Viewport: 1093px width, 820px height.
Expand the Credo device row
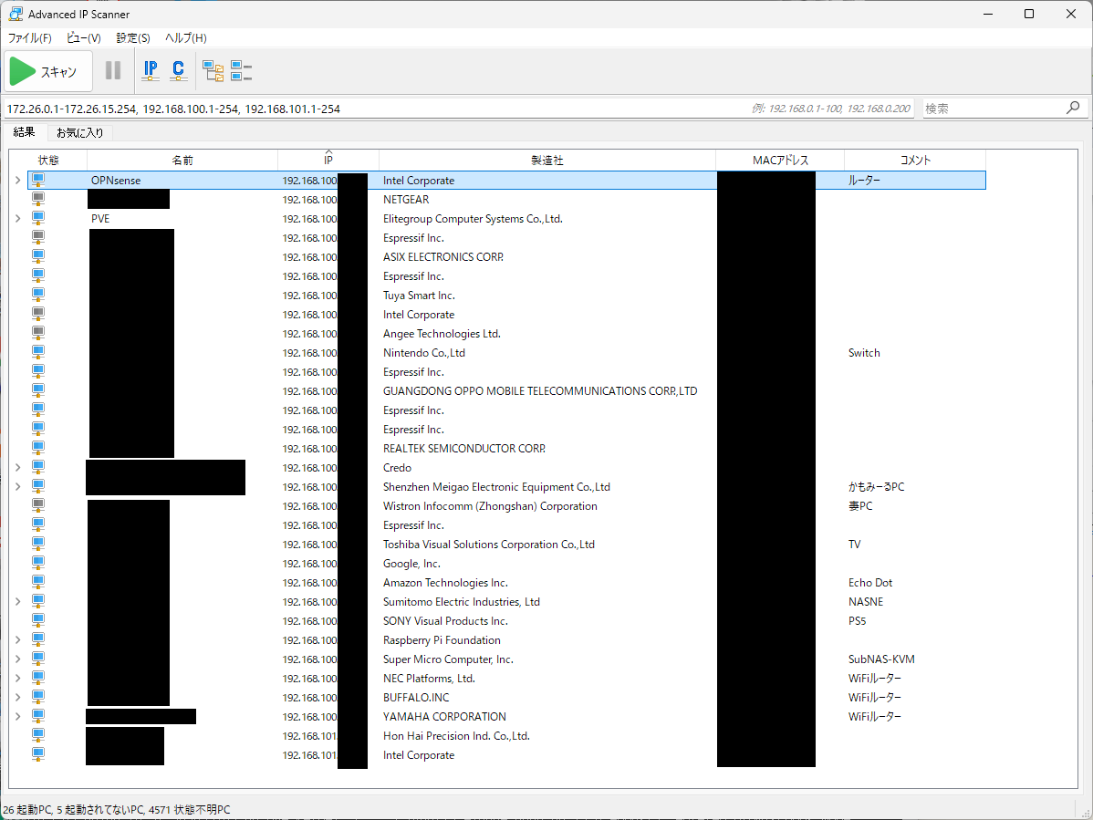pyautogui.click(x=18, y=468)
